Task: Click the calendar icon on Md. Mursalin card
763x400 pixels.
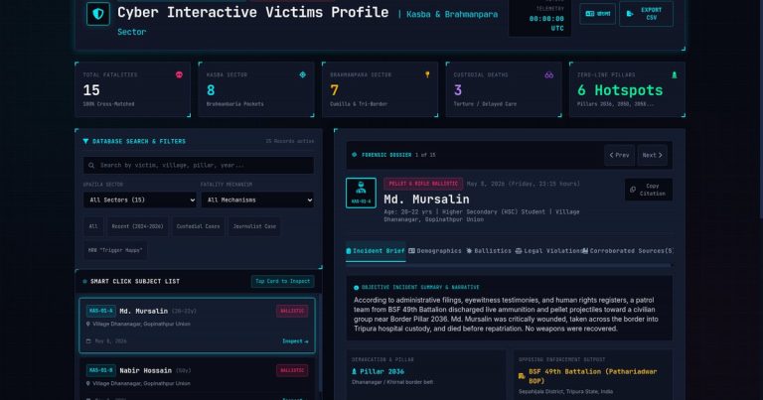Action: click(x=88, y=341)
